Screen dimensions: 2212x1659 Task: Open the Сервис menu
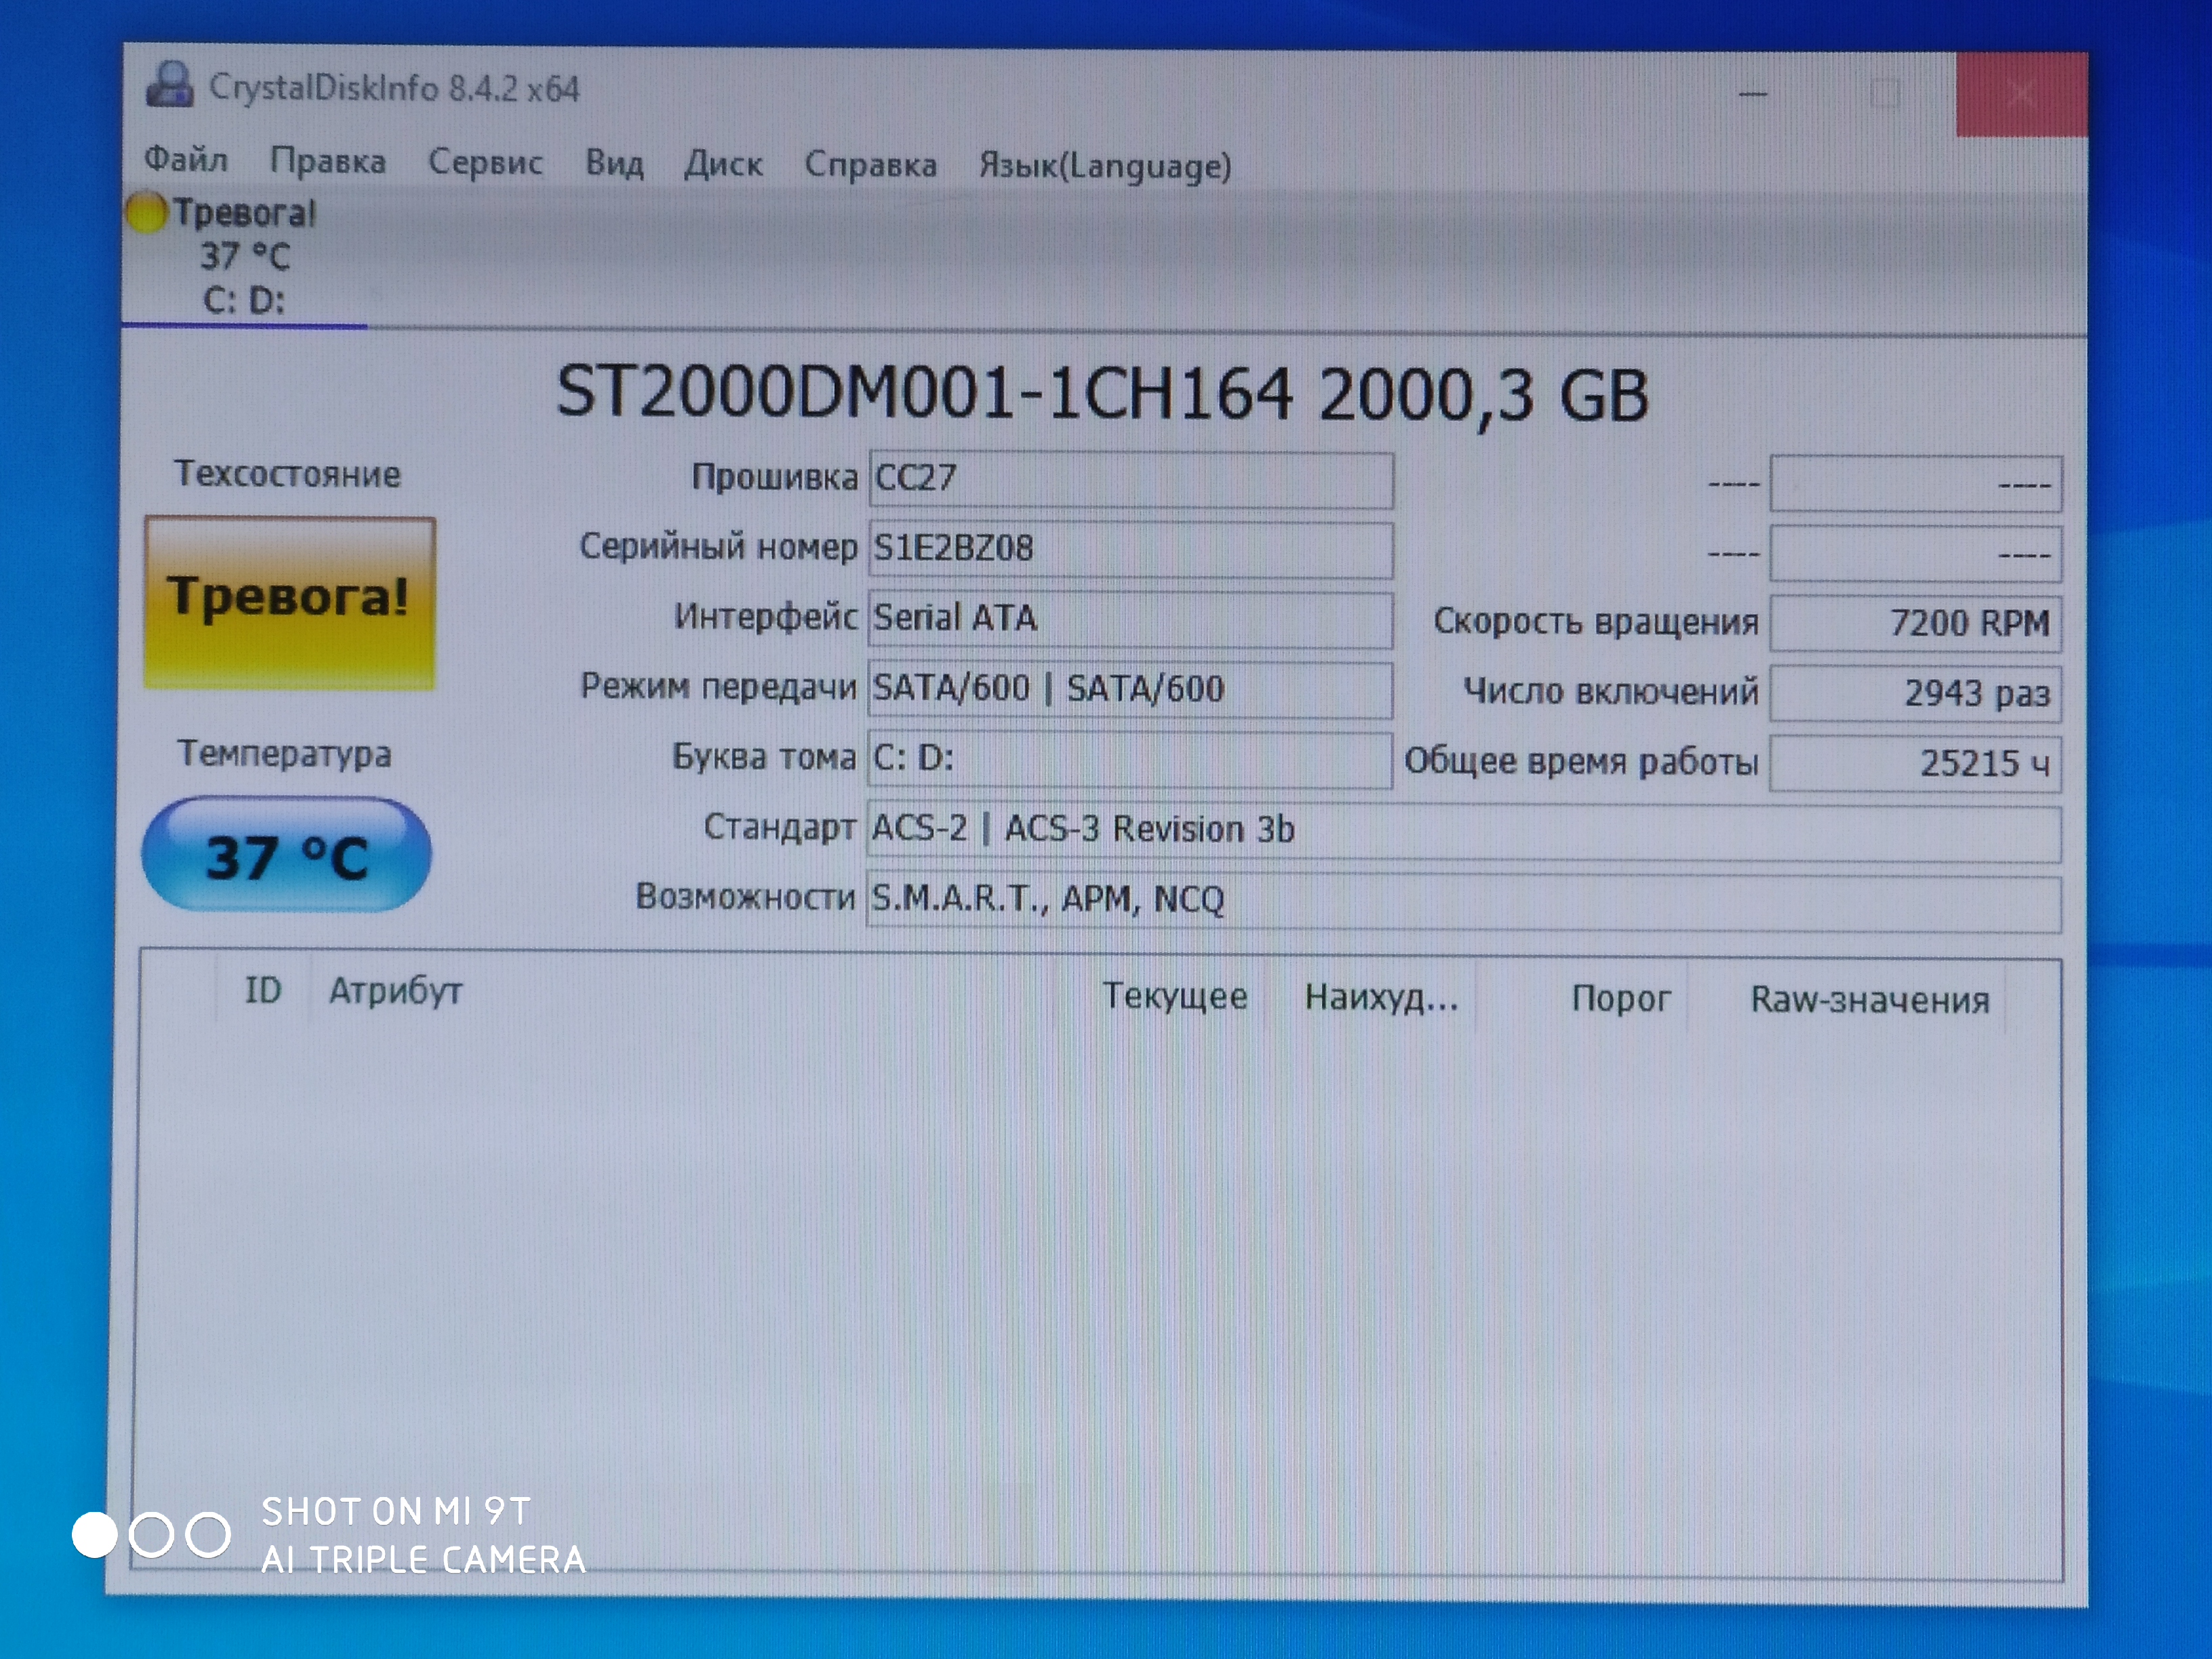click(485, 162)
